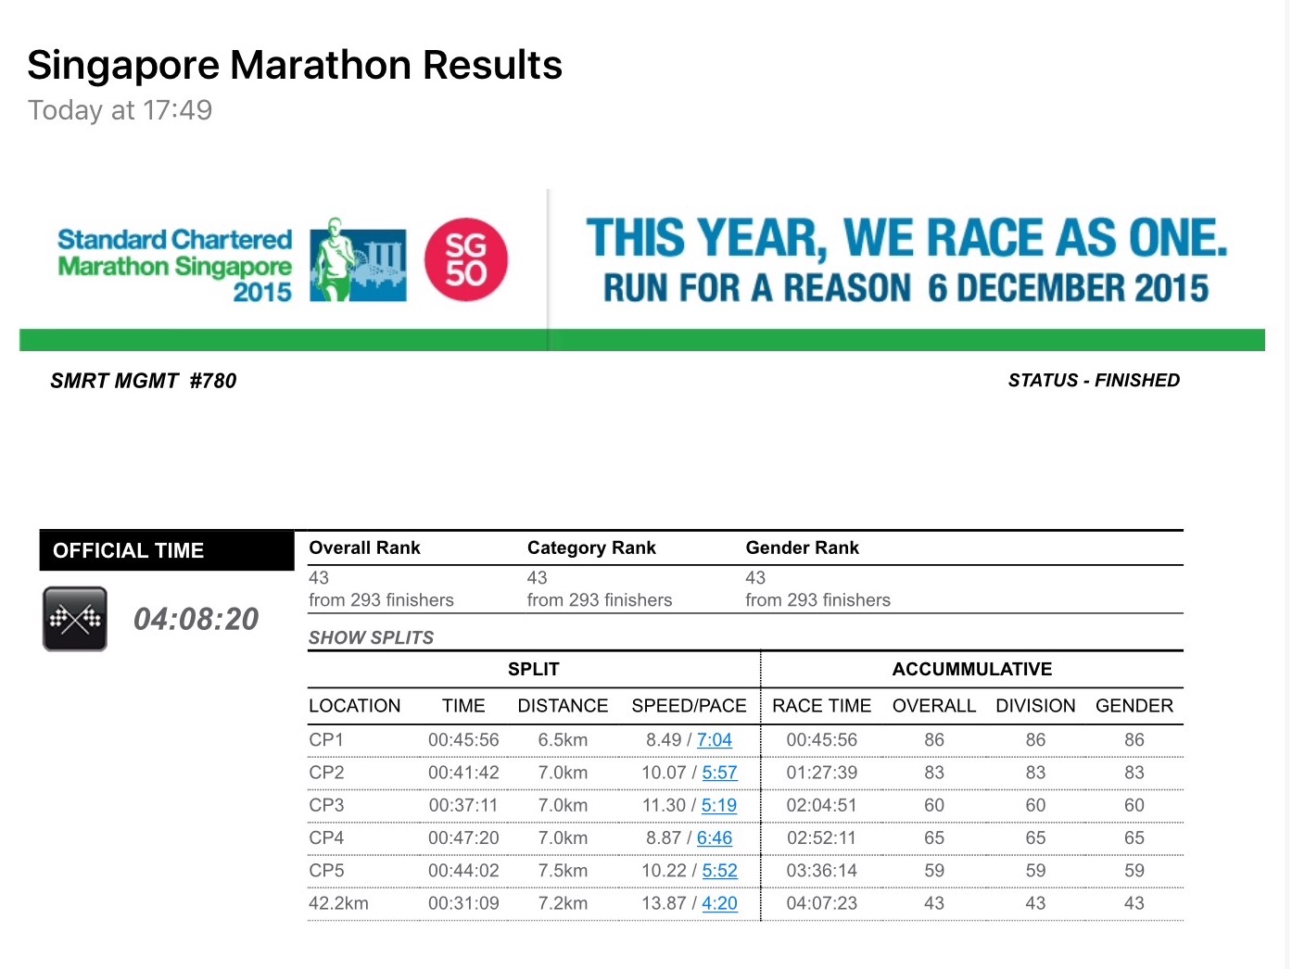Toggle the SHOW SPLITS section
This screenshot has width=1292, height=969.
pyautogui.click(x=371, y=637)
